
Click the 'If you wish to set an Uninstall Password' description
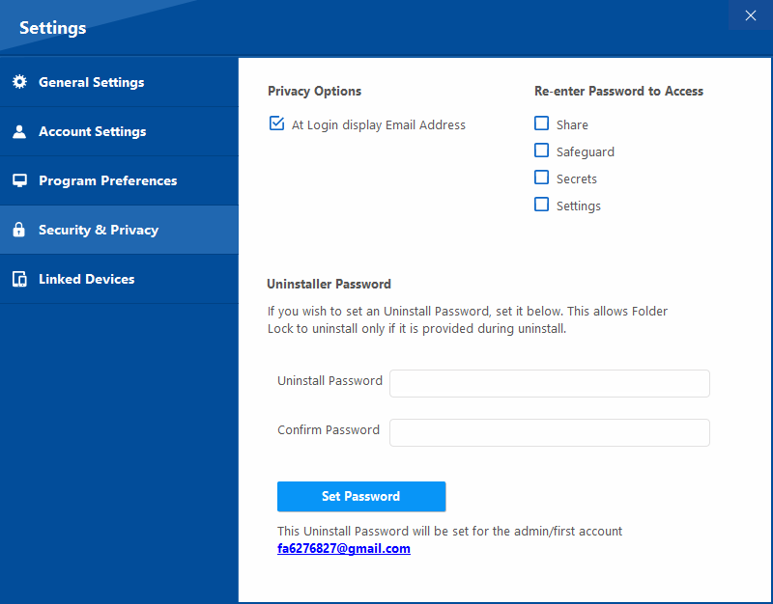pyautogui.click(x=468, y=320)
